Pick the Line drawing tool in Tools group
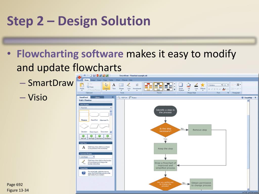 [129, 86]
